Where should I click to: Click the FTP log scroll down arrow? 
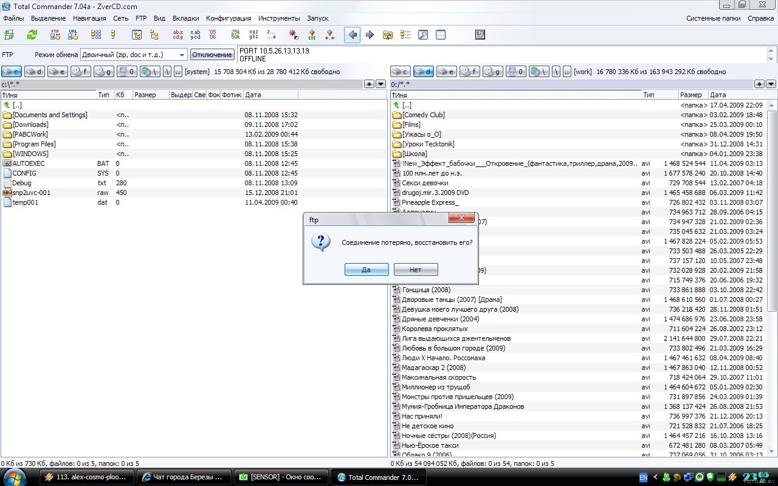click(772, 59)
